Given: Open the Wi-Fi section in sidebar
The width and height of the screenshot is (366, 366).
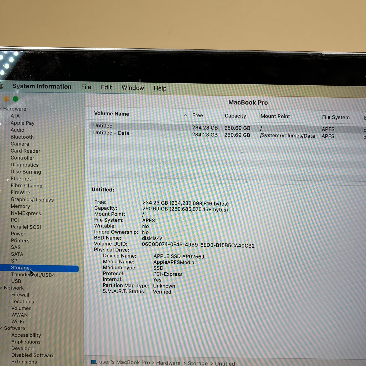Looking at the screenshot, I should tap(17, 321).
